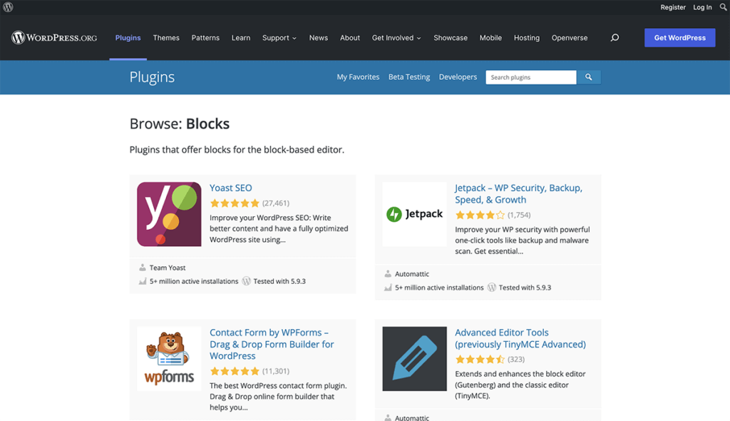Click the search magnifier in top admin bar
Image resolution: width=730 pixels, height=421 pixels.
point(724,7)
